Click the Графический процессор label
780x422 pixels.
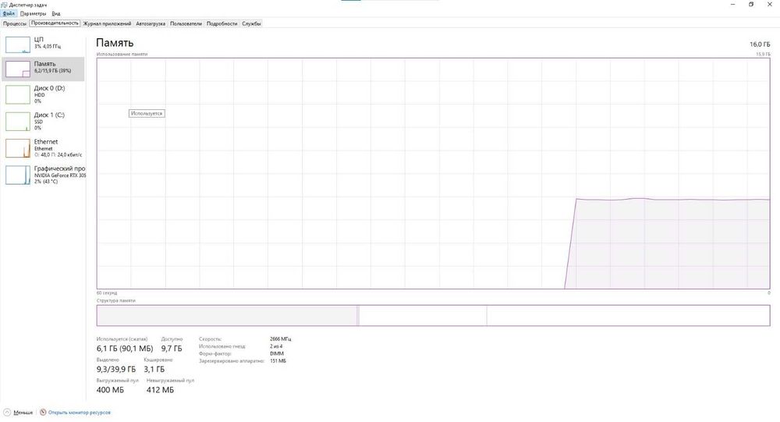point(60,168)
